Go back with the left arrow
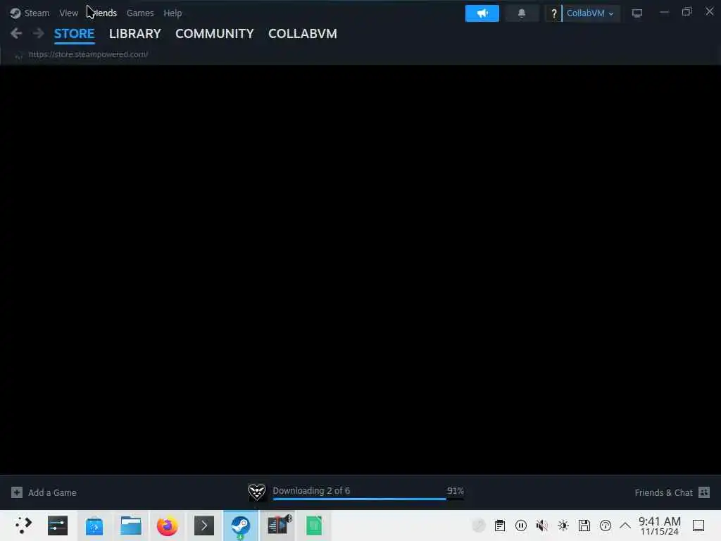 (x=16, y=33)
